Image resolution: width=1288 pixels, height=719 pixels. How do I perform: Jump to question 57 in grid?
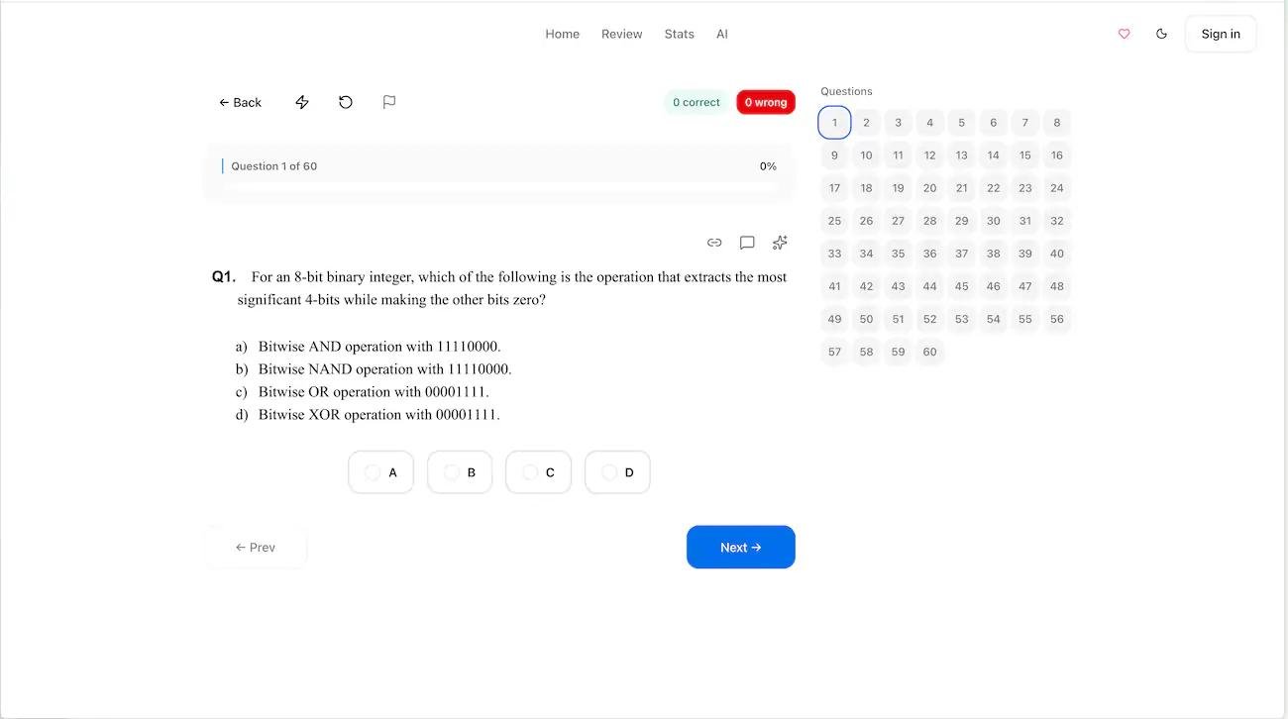pos(834,352)
